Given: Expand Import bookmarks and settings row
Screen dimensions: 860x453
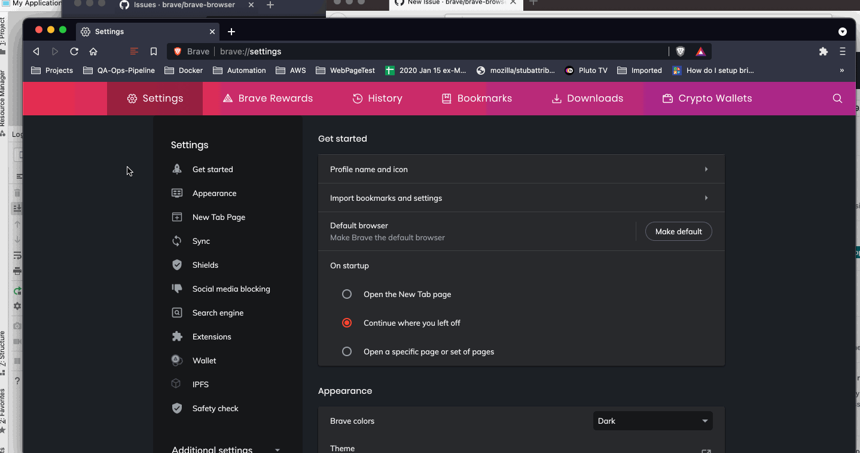Looking at the screenshot, I should [521, 198].
